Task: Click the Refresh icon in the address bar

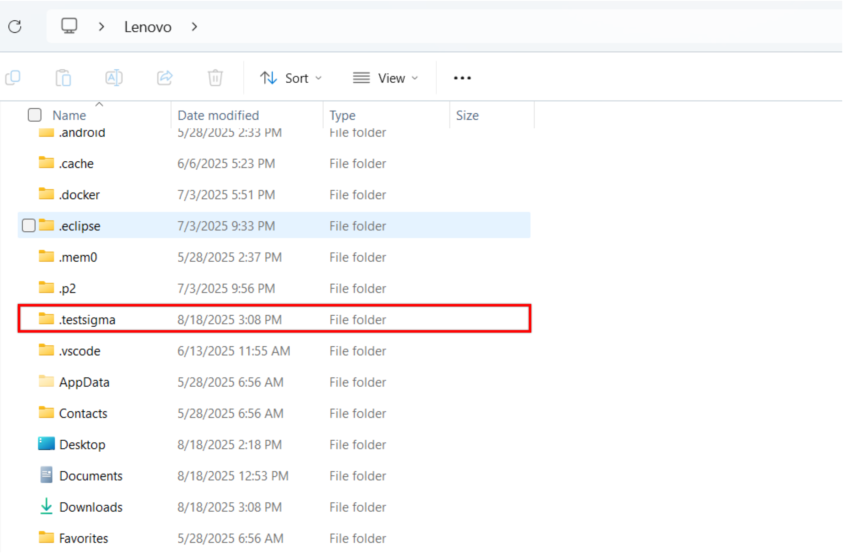Action: tap(14, 27)
